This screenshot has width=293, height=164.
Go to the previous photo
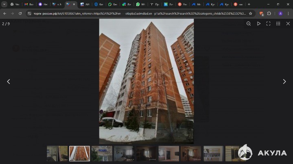(x=8, y=82)
